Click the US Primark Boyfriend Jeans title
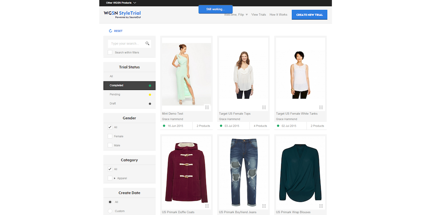Screen dimensions: 431x215 237,212
